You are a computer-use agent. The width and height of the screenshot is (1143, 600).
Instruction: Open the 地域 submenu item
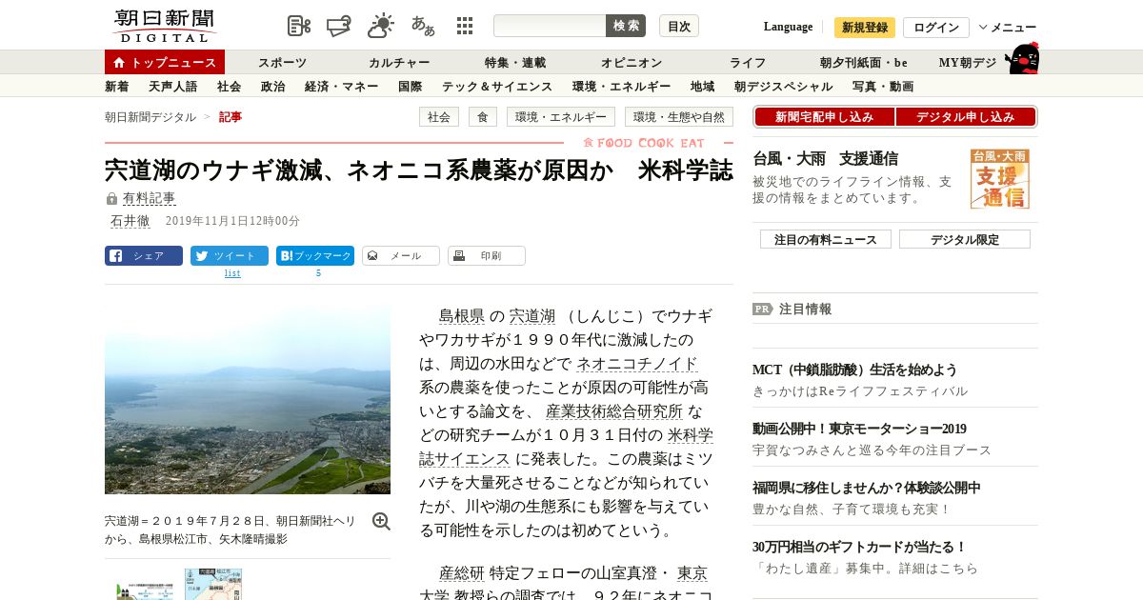pyautogui.click(x=703, y=87)
